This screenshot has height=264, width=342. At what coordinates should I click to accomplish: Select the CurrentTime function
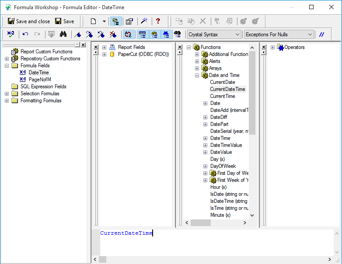223,96
